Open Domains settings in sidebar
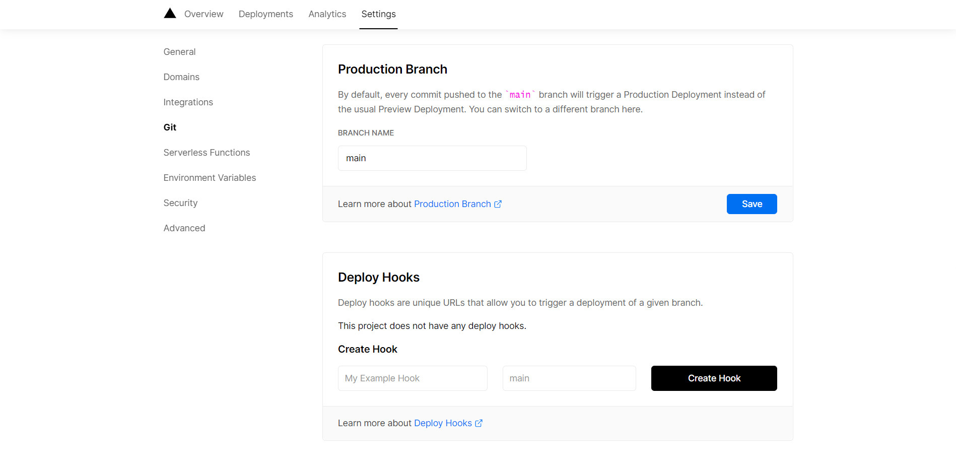This screenshot has height=470, width=956. [x=181, y=77]
